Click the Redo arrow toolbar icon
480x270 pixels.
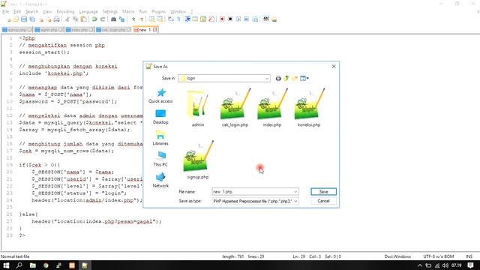(103, 19)
